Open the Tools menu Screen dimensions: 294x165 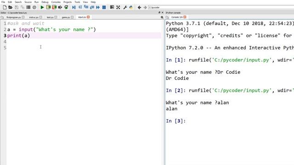tap(77, 2)
